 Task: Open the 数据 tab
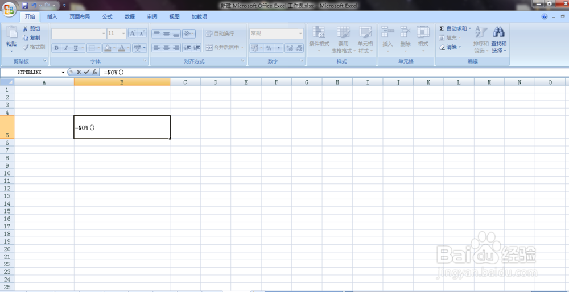[130, 16]
